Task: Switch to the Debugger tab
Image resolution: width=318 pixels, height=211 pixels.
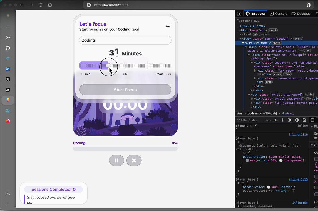Action: coord(301,13)
